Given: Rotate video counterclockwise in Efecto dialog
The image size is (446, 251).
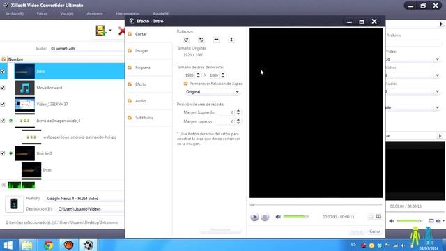Looking at the screenshot, I should (x=201, y=40).
